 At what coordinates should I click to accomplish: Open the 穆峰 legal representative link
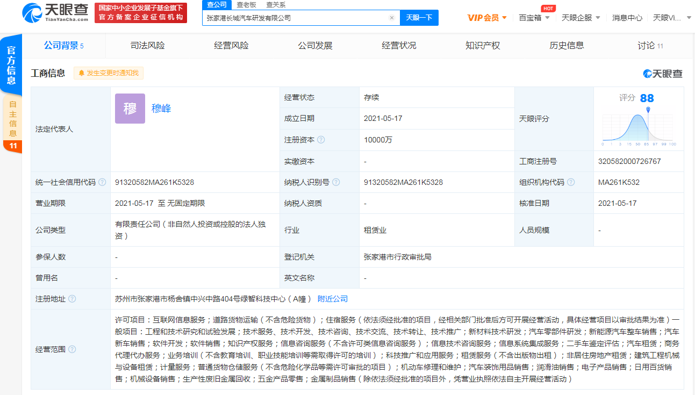pyautogui.click(x=161, y=109)
